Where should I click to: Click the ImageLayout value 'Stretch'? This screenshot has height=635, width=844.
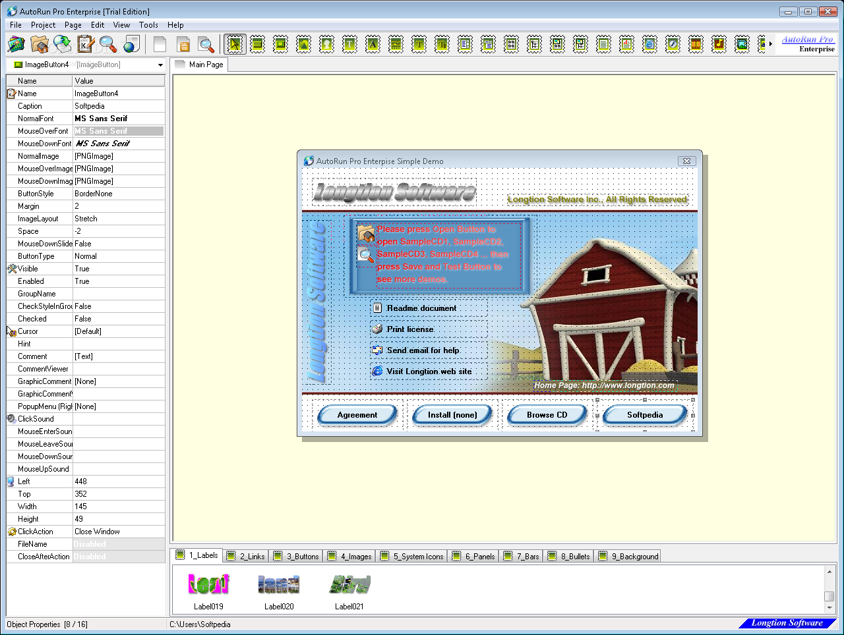(119, 219)
